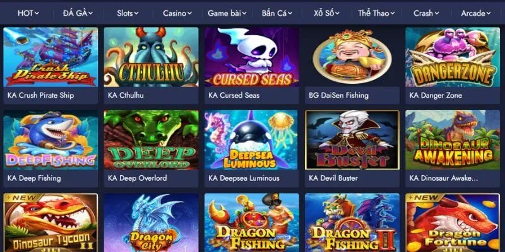The height and width of the screenshot is (252, 505).
Task: Click the Danger Zone crab thumbnail
Action: 453,57
